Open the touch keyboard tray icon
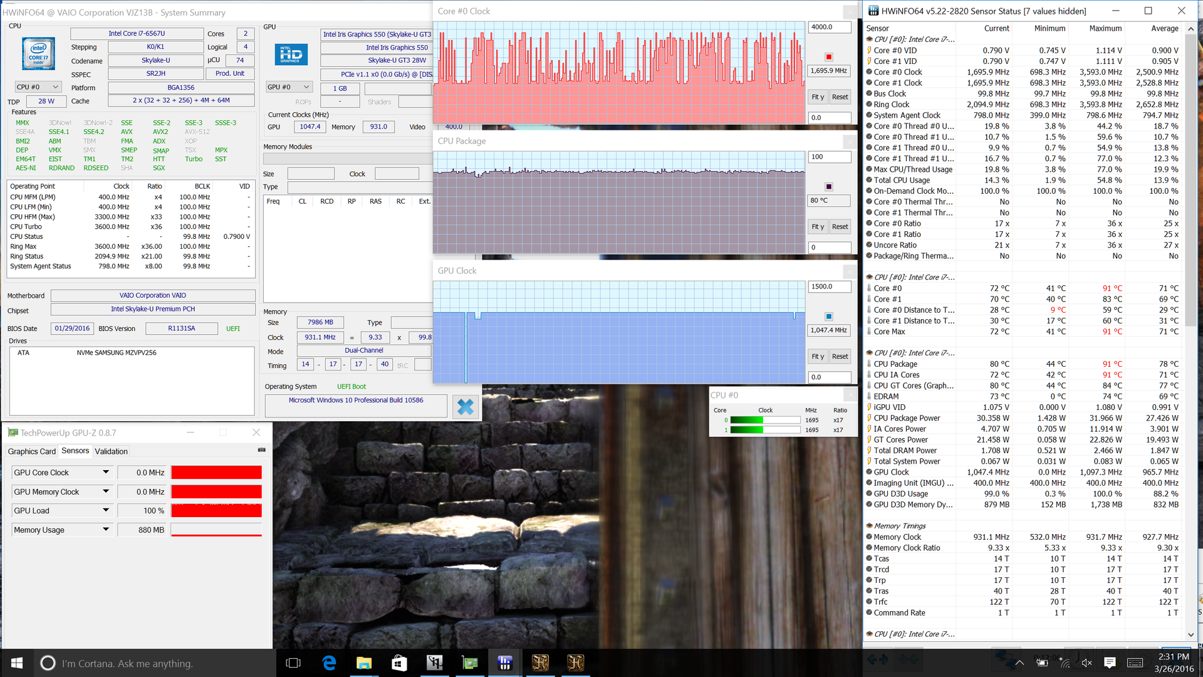 (1135, 663)
